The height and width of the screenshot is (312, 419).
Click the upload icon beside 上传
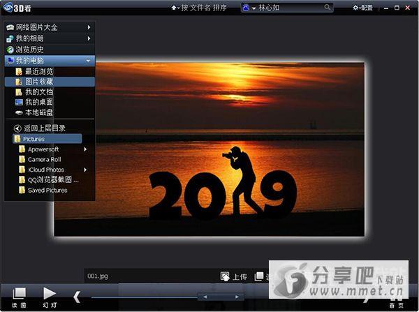pyautogui.click(x=225, y=276)
